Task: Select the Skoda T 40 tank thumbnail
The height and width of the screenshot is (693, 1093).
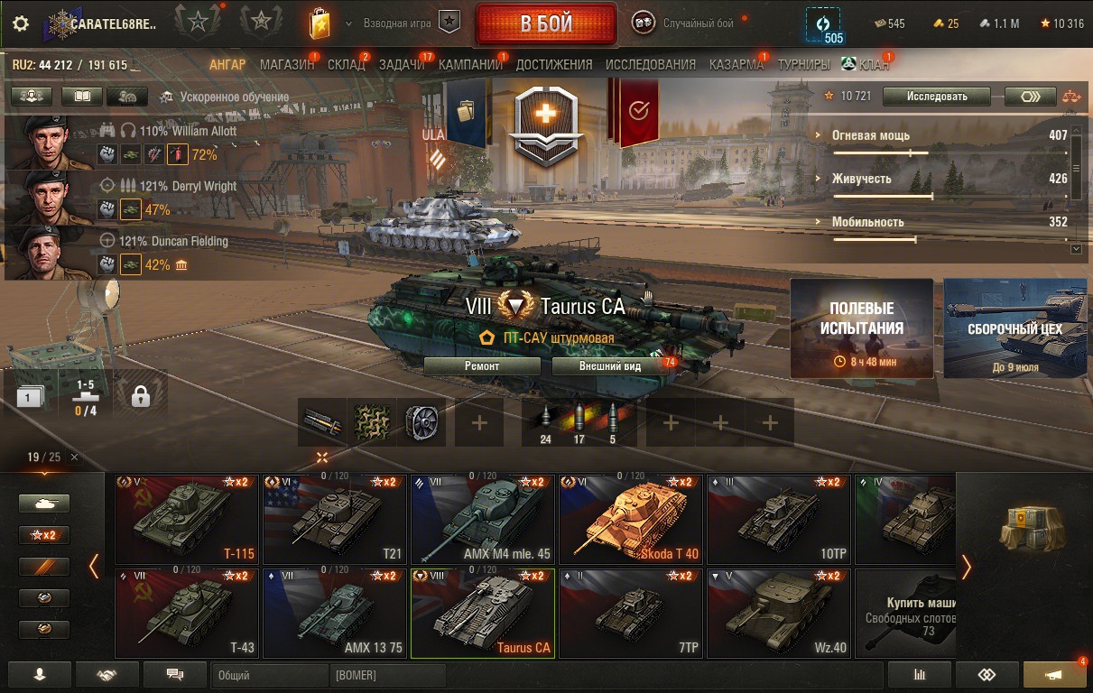Action: click(x=630, y=519)
